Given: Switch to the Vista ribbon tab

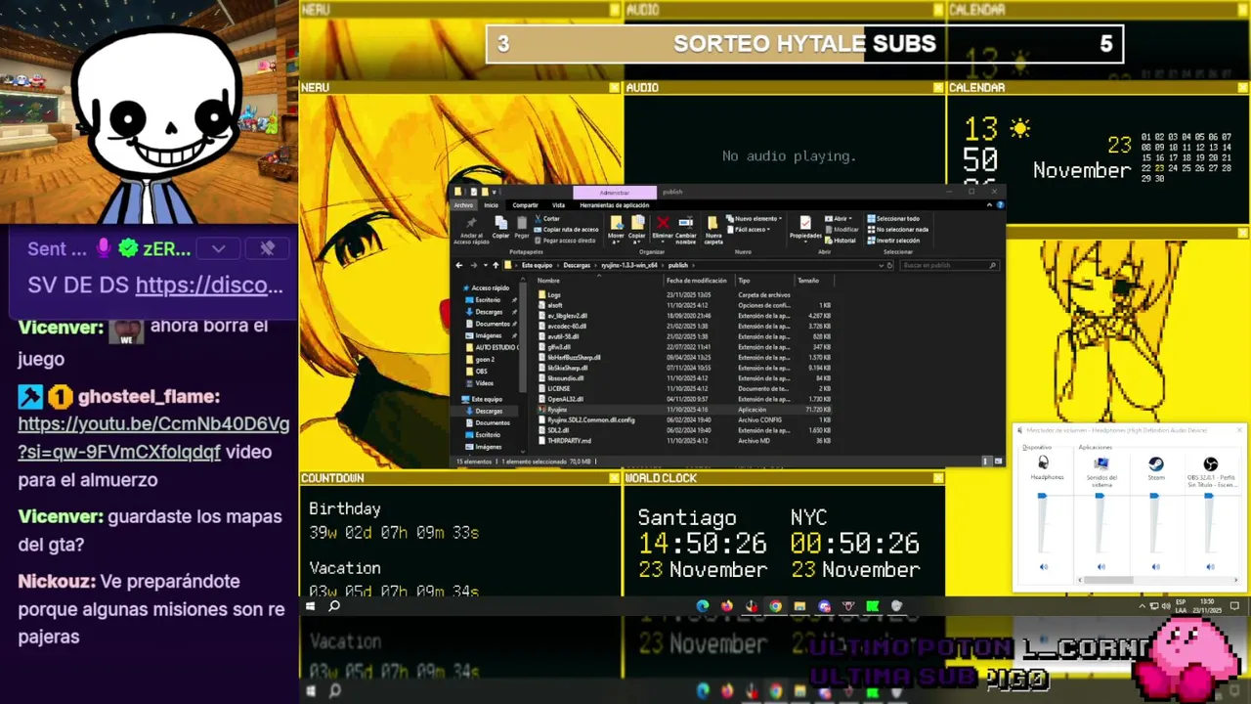Looking at the screenshot, I should pyautogui.click(x=558, y=205).
